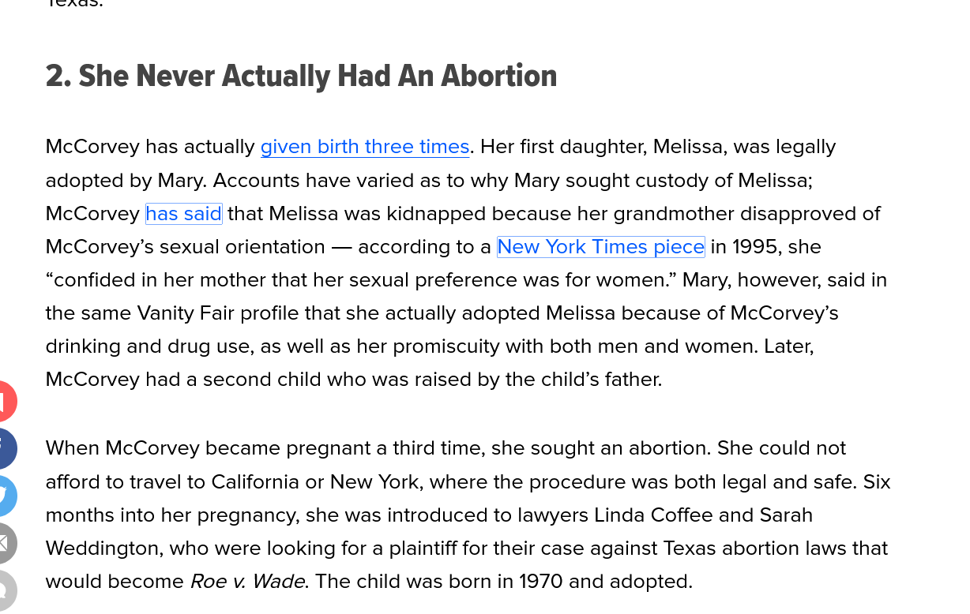Share article on Twitter
970x614 pixels.
(x=6, y=496)
